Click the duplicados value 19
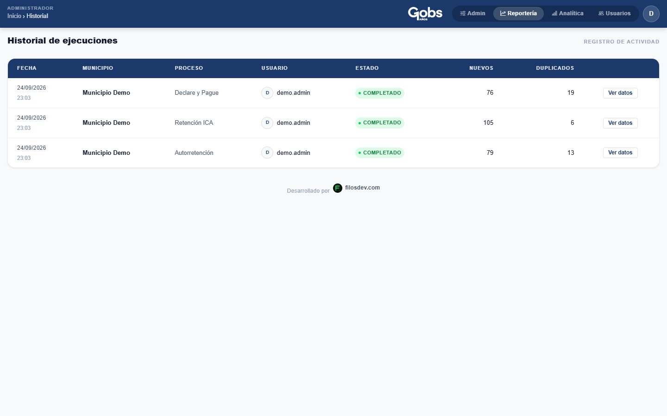 pos(571,93)
